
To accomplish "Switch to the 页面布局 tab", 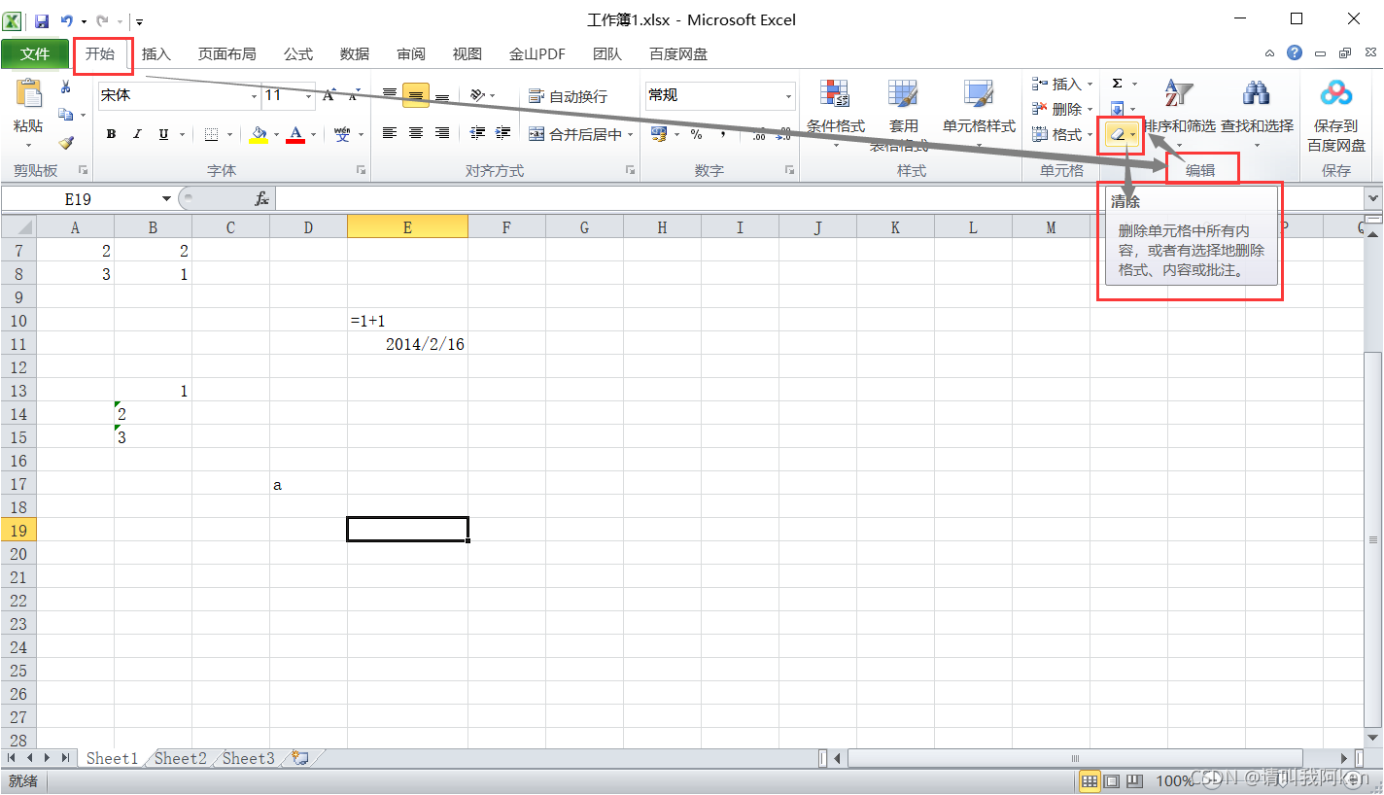I will [x=227, y=54].
